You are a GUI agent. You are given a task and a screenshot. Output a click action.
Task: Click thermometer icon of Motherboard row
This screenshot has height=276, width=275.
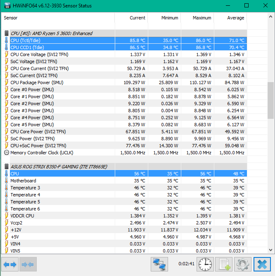point(6,181)
